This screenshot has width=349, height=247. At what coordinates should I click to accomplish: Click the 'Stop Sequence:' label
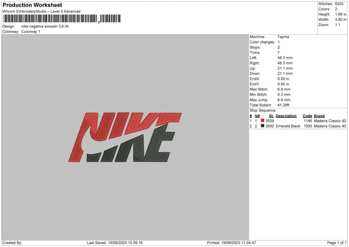click(x=263, y=110)
